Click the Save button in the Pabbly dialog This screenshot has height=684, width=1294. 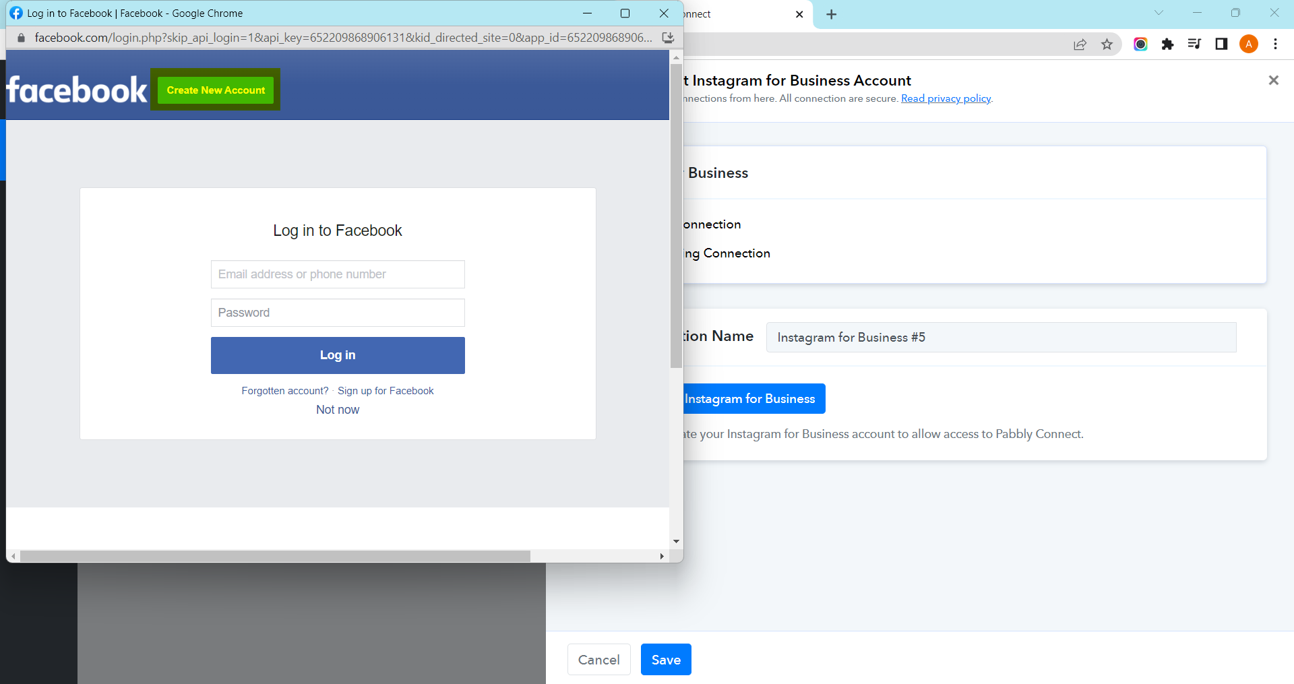coord(666,660)
